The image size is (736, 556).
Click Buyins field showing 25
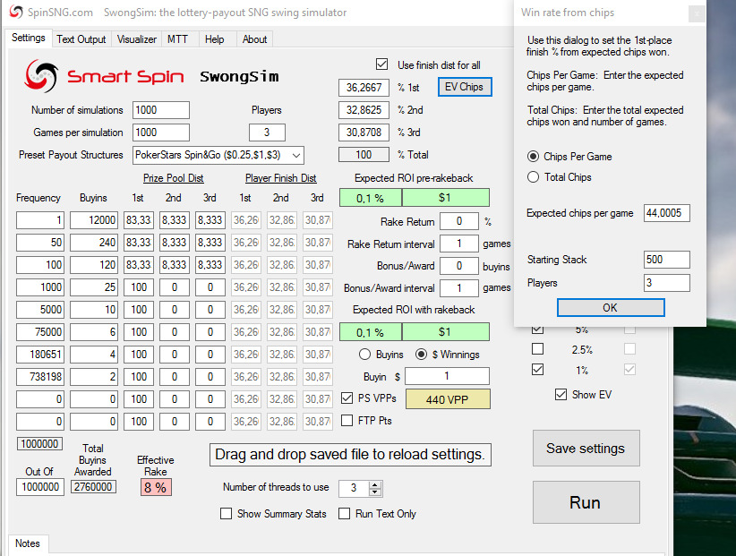tap(94, 287)
